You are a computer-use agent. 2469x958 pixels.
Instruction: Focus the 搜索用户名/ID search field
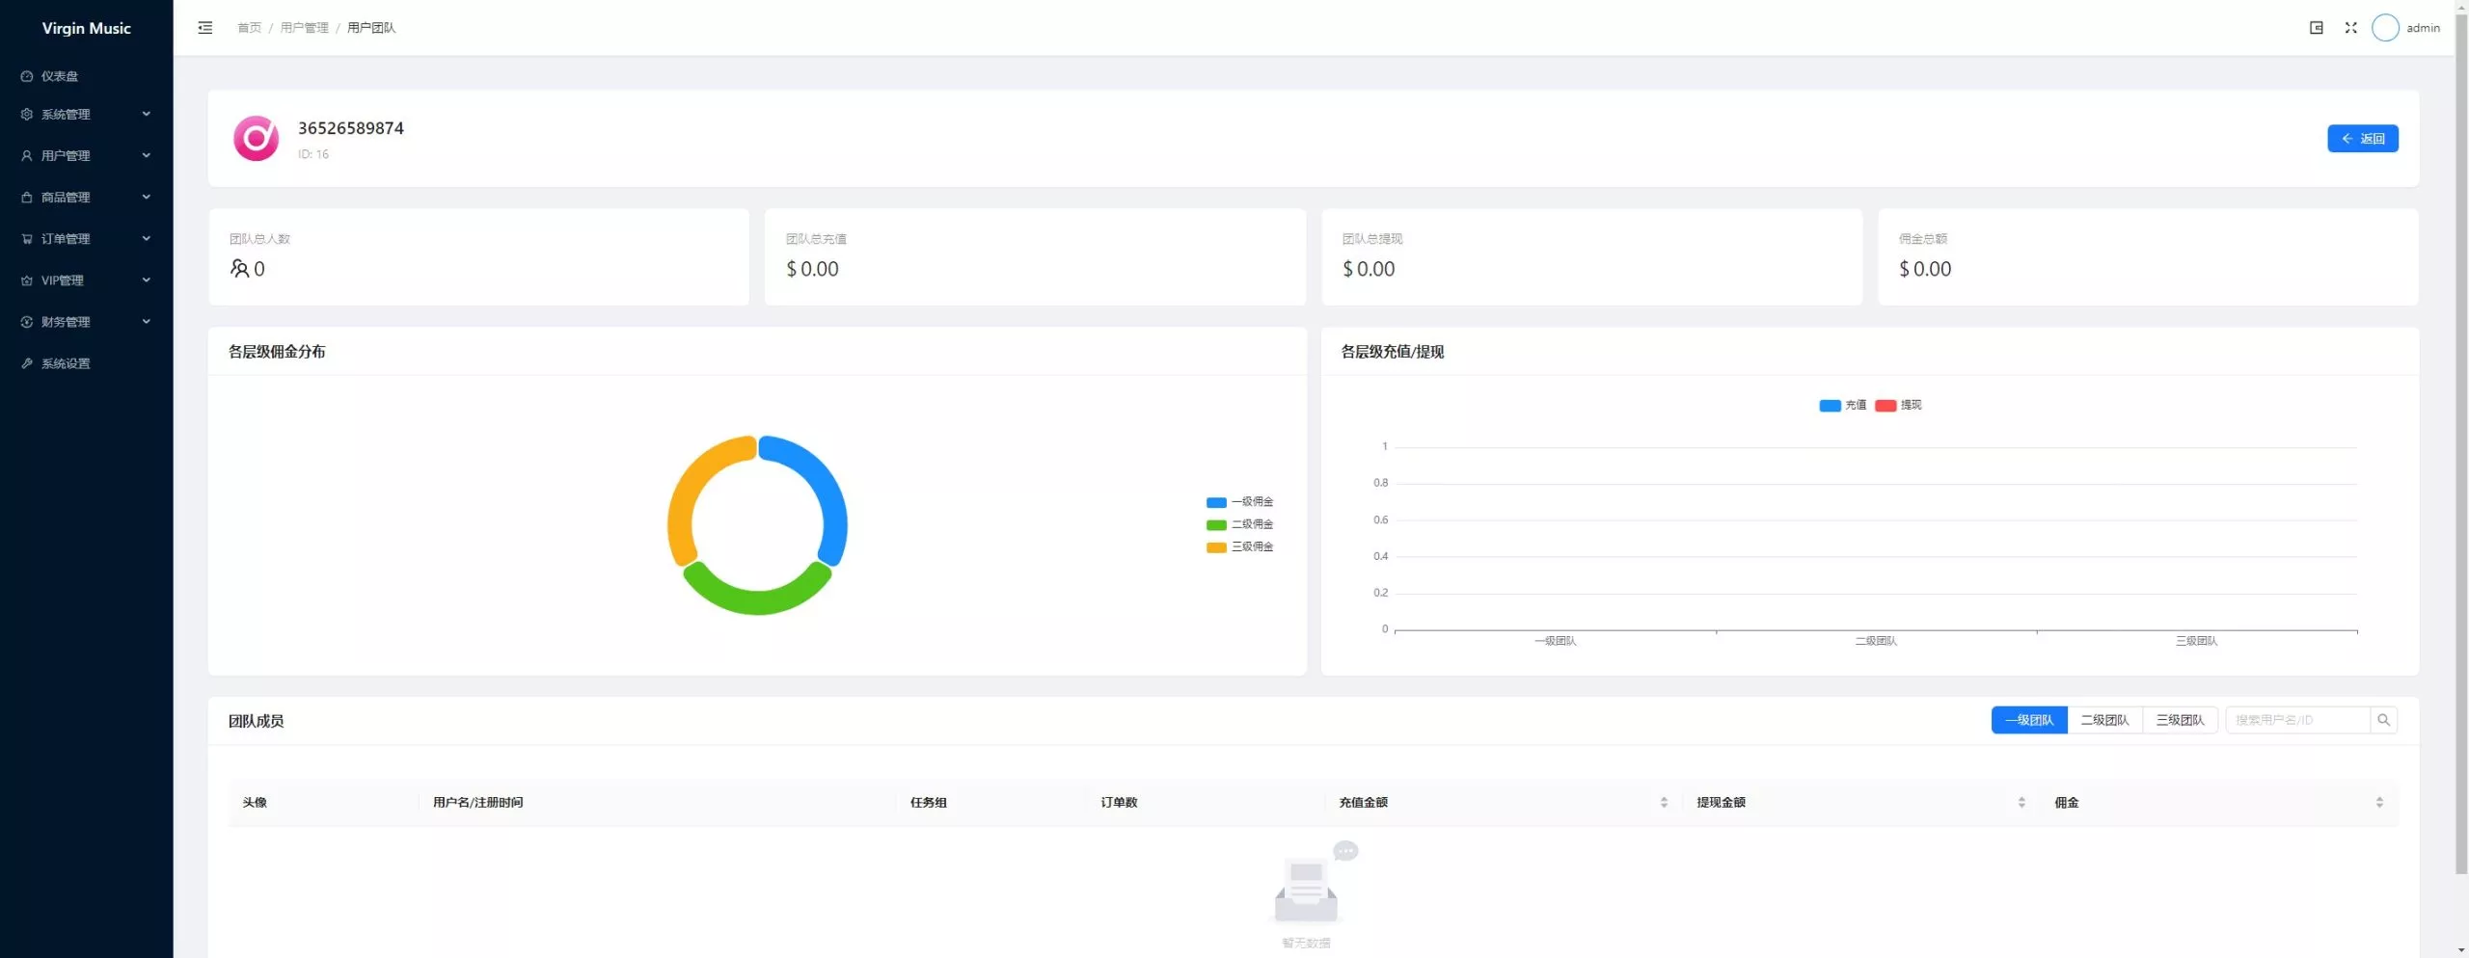pyautogui.click(x=2295, y=720)
